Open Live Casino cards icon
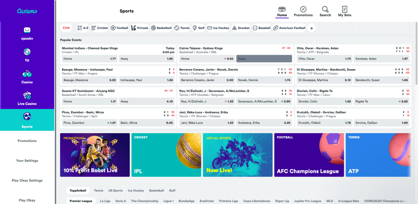418x204 pixels. (x=27, y=95)
